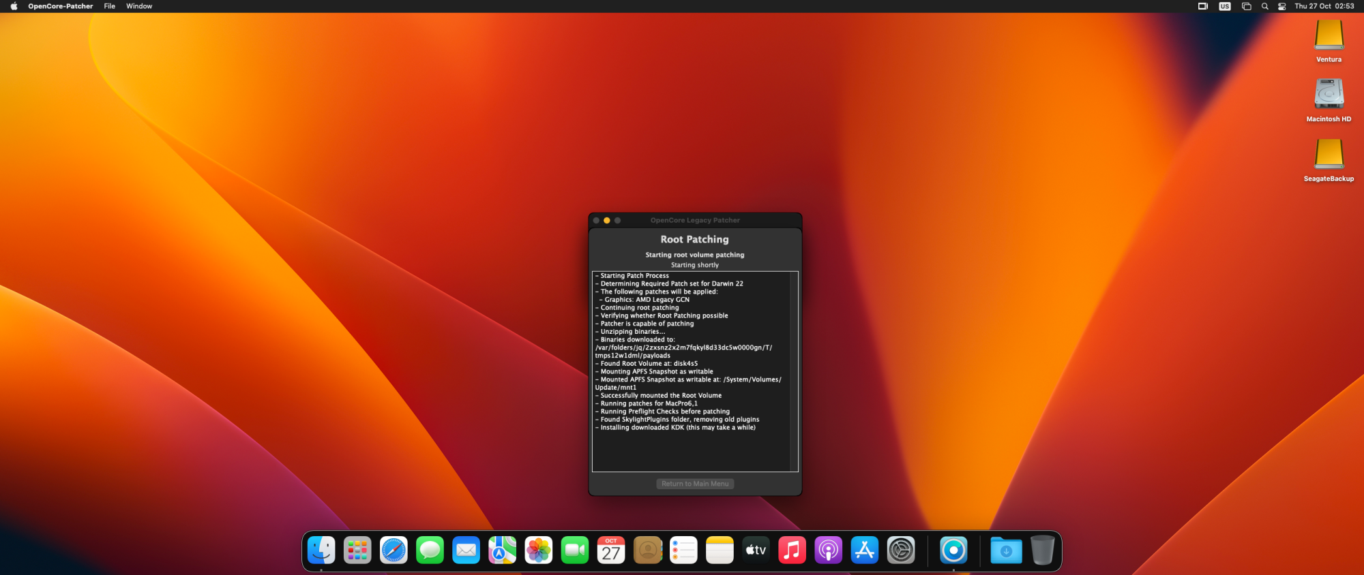Open Spotlight search in menu bar
The width and height of the screenshot is (1364, 575).
click(1264, 6)
